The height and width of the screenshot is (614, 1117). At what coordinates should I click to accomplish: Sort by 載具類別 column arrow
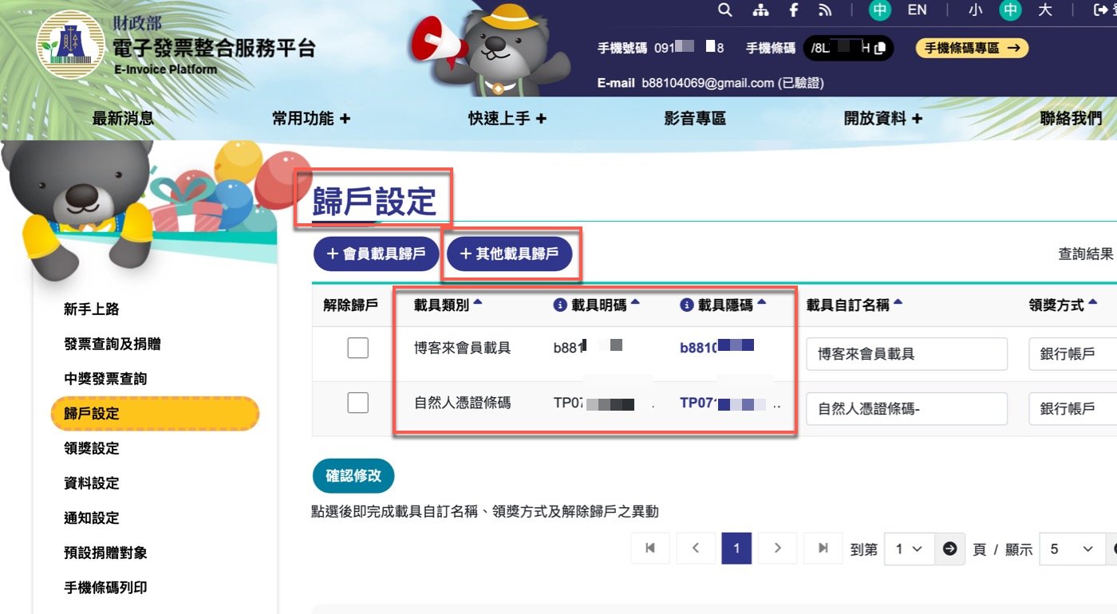point(477,303)
